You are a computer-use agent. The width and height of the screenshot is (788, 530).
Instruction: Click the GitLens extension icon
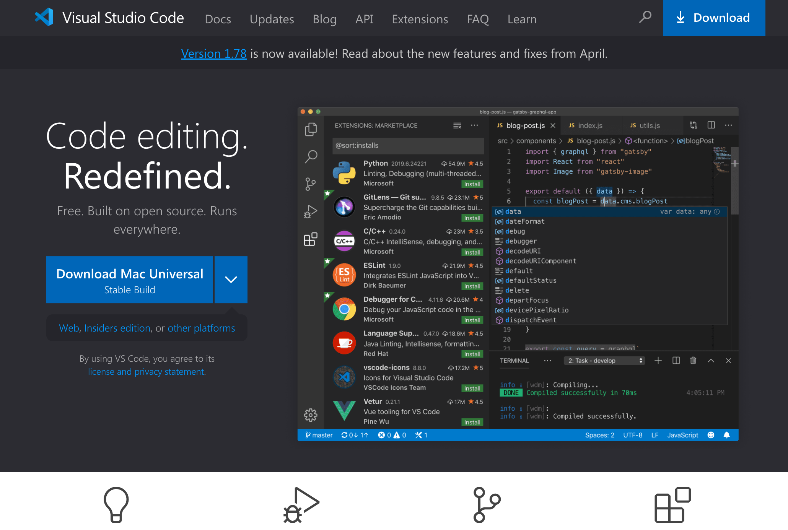(x=344, y=207)
